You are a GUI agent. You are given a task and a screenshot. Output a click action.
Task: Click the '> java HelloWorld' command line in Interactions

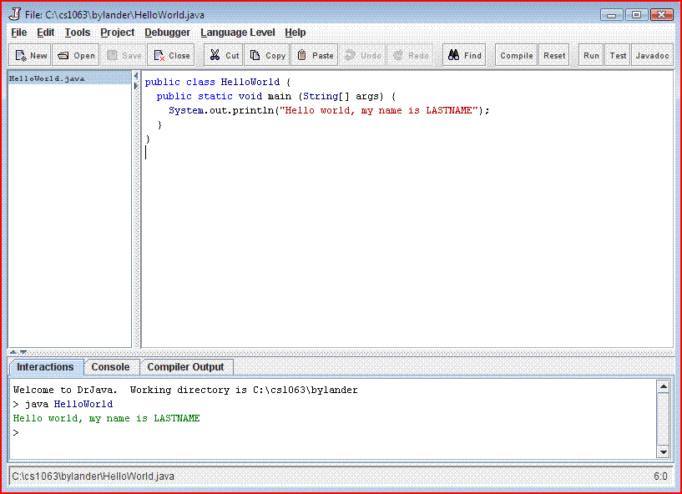63,405
